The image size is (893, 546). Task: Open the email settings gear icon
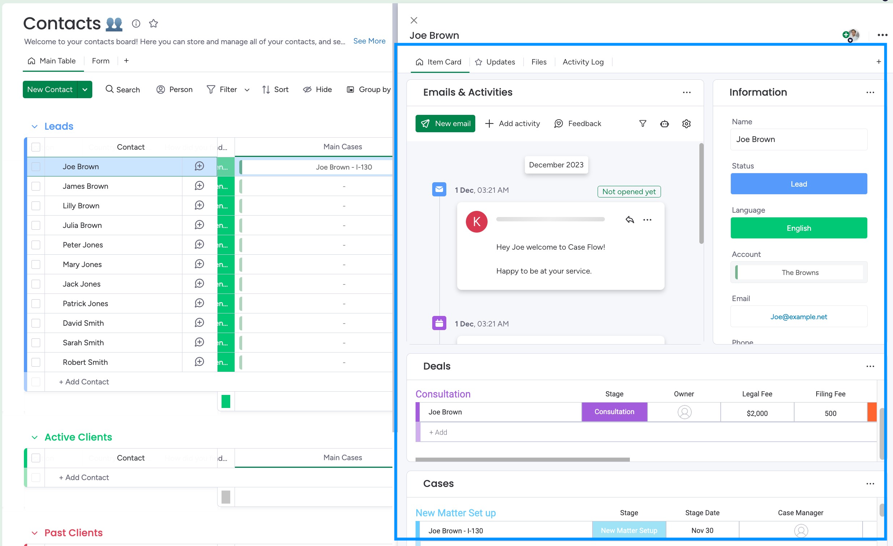686,123
